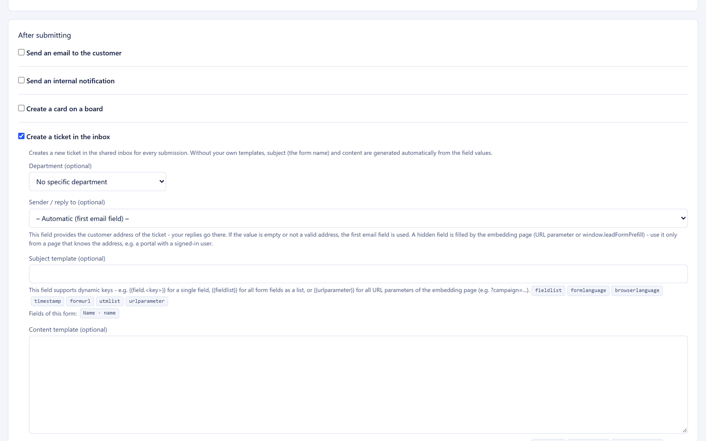The width and height of the screenshot is (706, 441).
Task: Click the 'Creates a new ticket in the shared inbox' description
Action: (x=260, y=153)
